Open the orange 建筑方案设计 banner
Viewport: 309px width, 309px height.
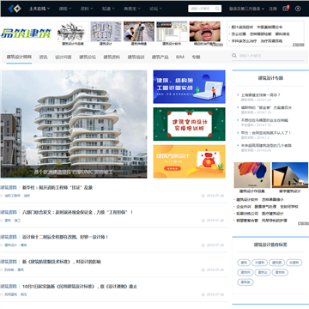click(x=189, y=161)
